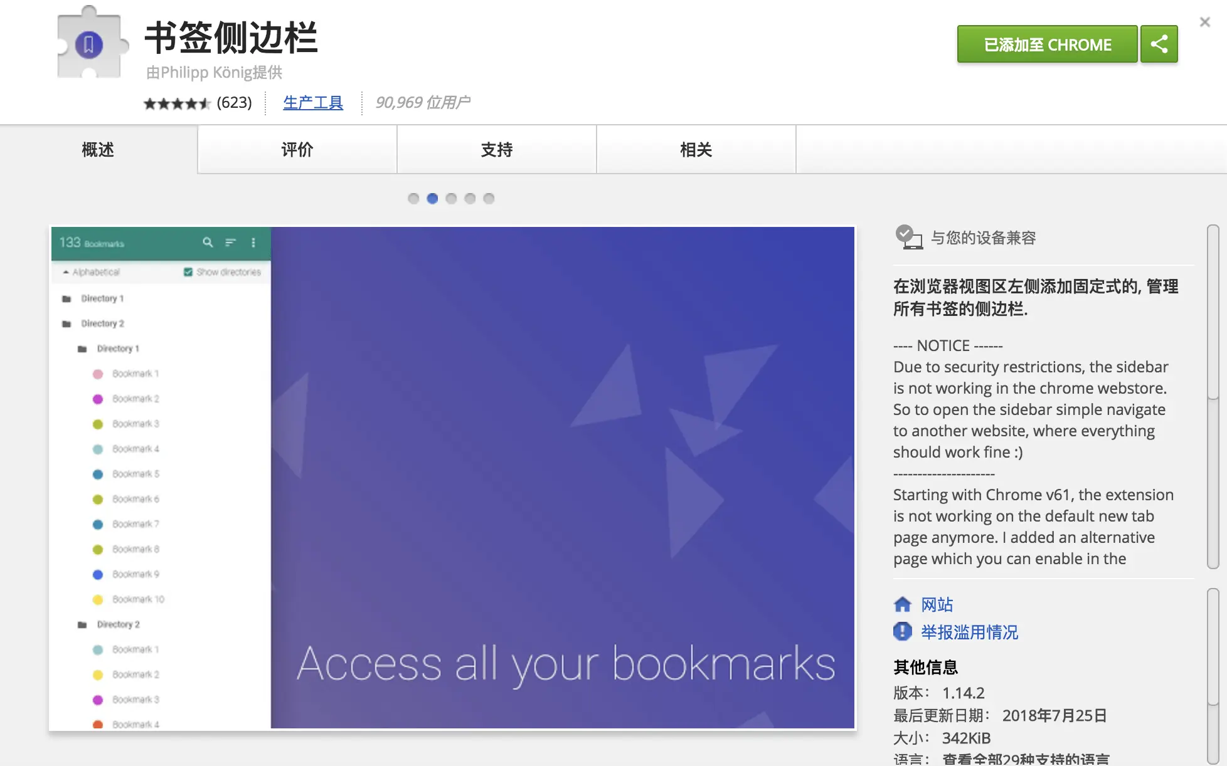Click the green share icon button
Screen dimensions: 1227x766
point(1159,44)
